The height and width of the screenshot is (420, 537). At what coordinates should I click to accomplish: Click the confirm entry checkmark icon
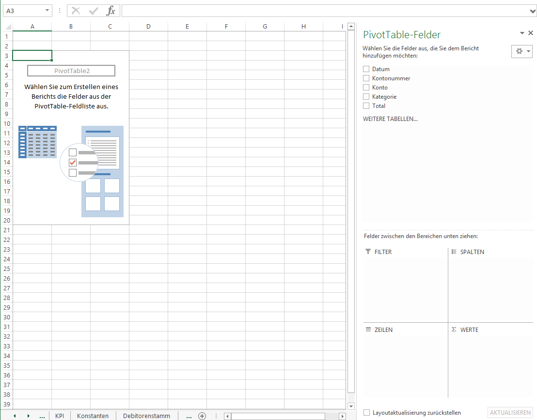[94, 11]
